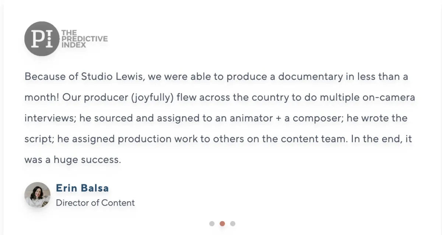
Task: Open Erin Balsa's avatar photo
Action: pos(38,195)
